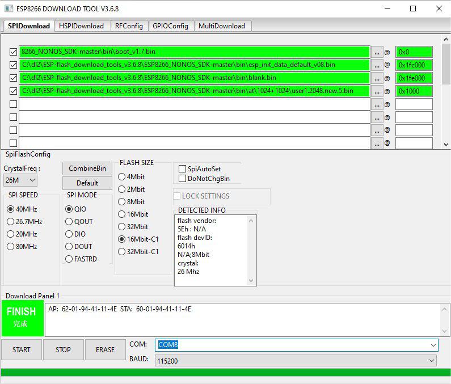Click the 0x1000 address field
Image resolution: width=451 pixels, height=384 pixels.
coord(414,91)
